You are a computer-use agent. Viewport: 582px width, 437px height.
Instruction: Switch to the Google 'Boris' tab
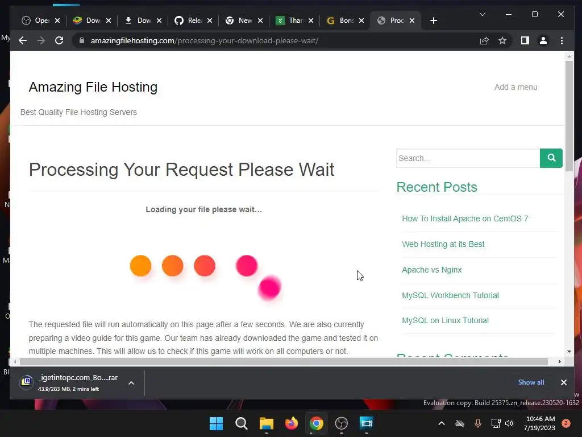click(x=341, y=20)
